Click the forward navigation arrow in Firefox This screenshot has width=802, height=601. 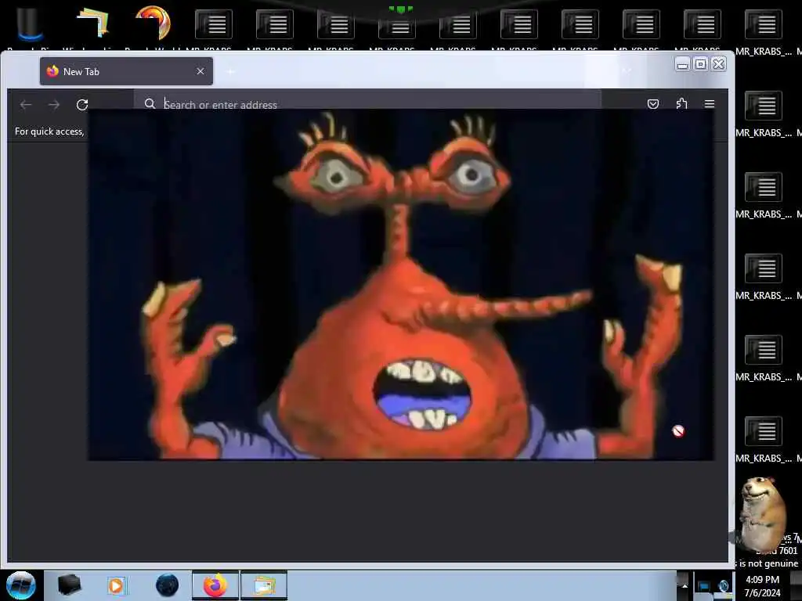[54, 105]
